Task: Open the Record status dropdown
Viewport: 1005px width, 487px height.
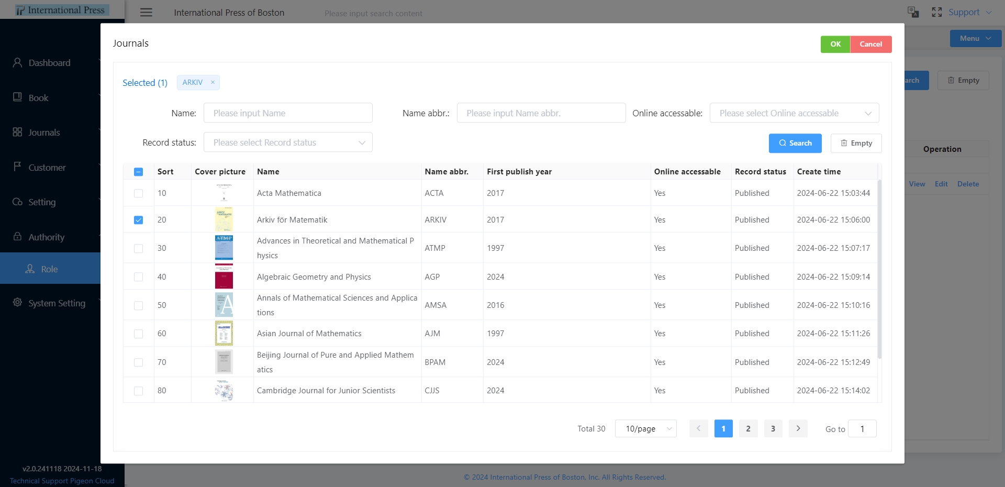Action: coord(288,142)
